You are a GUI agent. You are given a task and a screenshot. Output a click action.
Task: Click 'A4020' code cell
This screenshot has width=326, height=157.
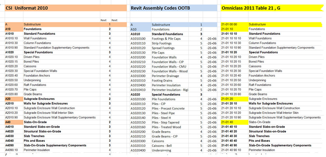(14, 131)
